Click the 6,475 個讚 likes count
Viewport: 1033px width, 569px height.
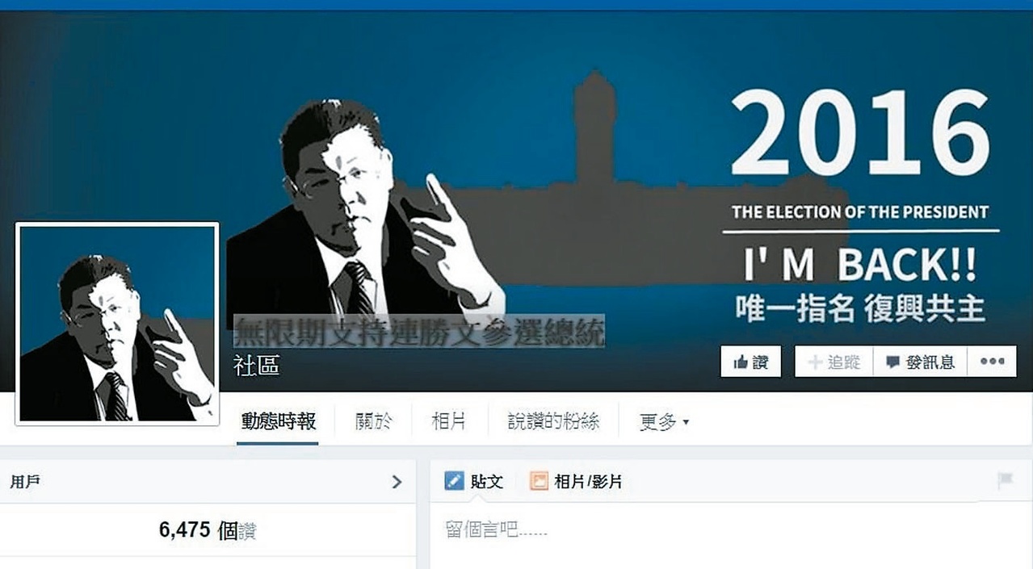point(208,530)
